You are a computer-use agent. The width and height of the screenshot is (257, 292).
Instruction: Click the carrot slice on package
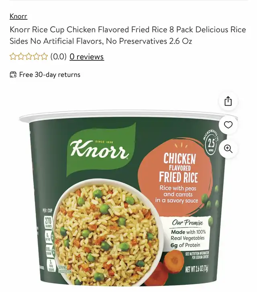coord(174,261)
